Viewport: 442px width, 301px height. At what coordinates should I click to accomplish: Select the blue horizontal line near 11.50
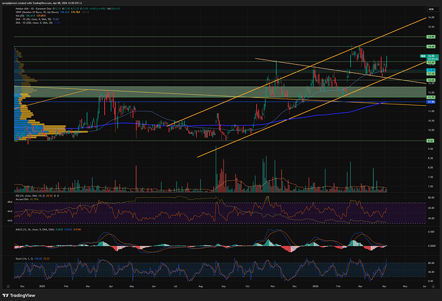192,102
